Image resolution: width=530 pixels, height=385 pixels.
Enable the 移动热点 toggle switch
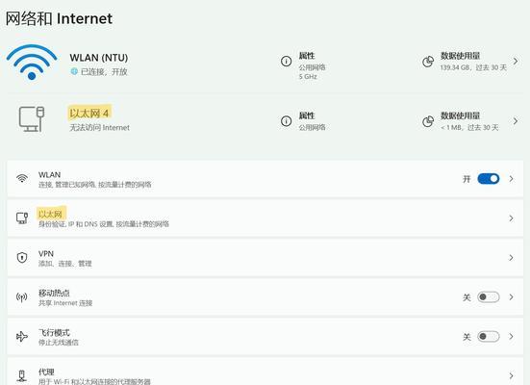[x=489, y=297]
